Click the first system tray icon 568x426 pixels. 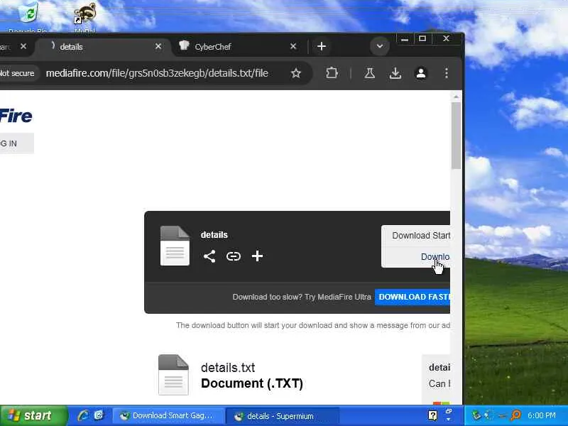pos(476,415)
